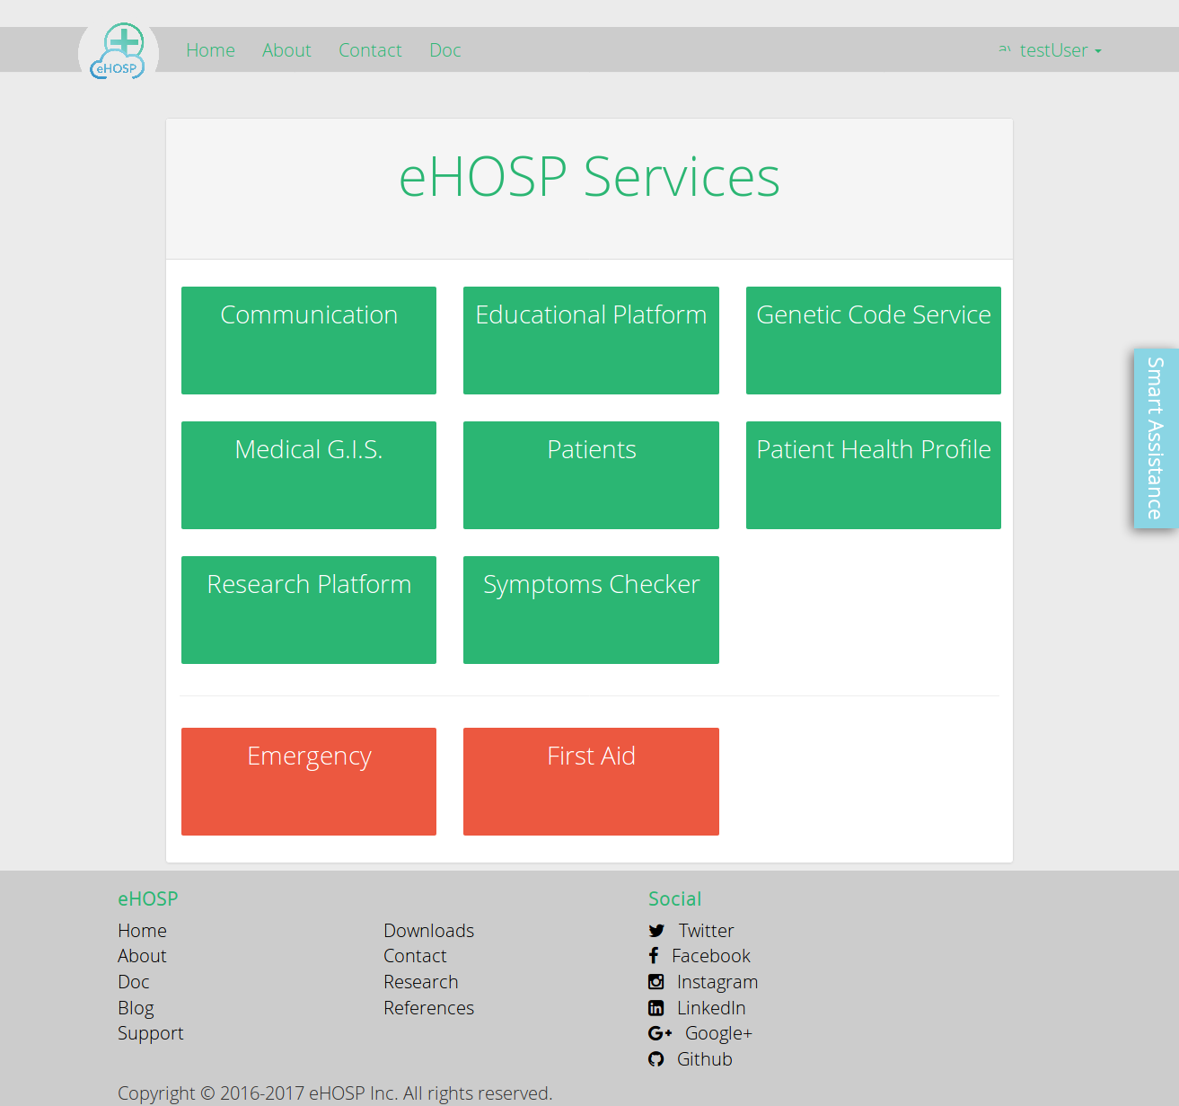The image size is (1179, 1106).
Task: Click the Instagram text link
Action: pos(717,982)
